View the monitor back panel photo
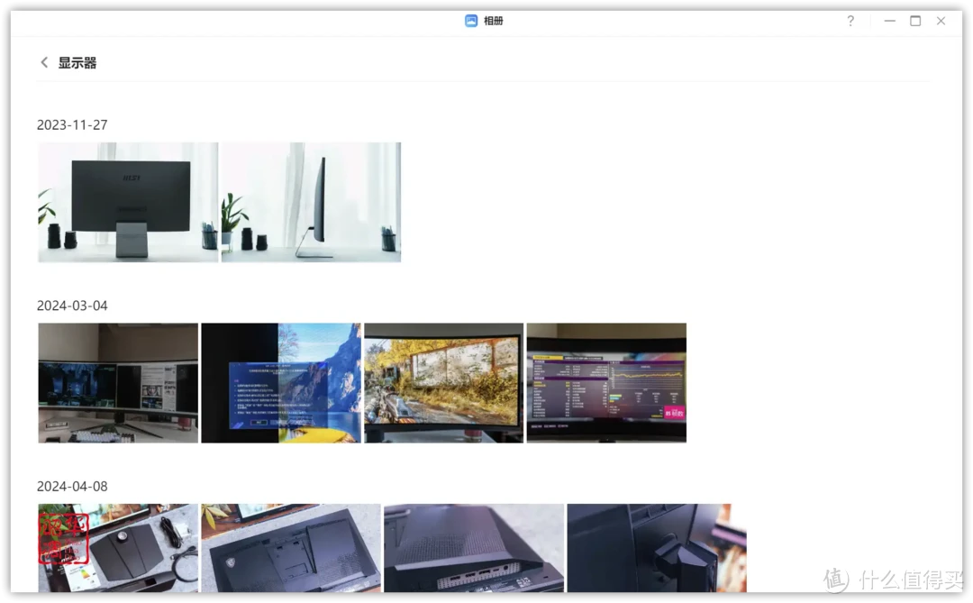This screenshot has height=603, width=973. [290, 548]
